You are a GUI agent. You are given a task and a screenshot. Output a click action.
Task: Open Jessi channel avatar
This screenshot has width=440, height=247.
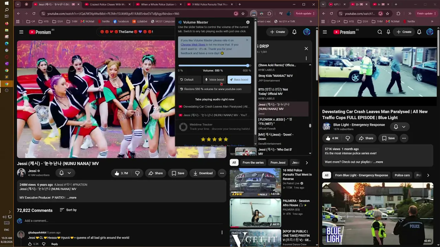click(x=21, y=173)
